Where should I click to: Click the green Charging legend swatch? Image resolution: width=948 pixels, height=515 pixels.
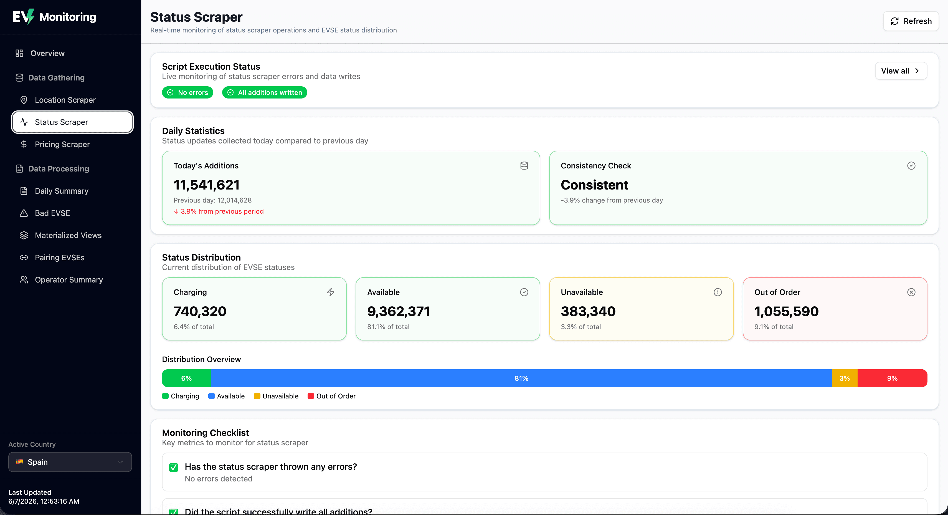(165, 396)
